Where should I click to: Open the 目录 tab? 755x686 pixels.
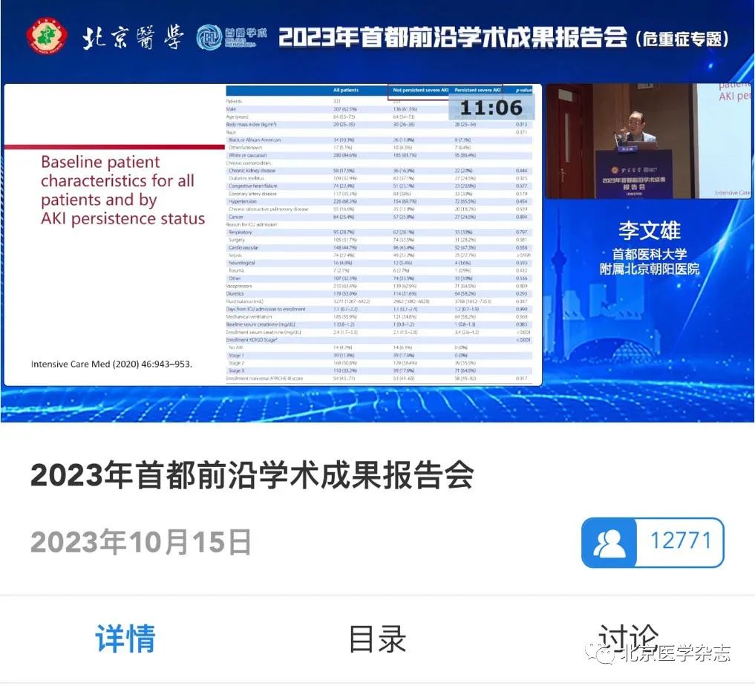(377, 638)
